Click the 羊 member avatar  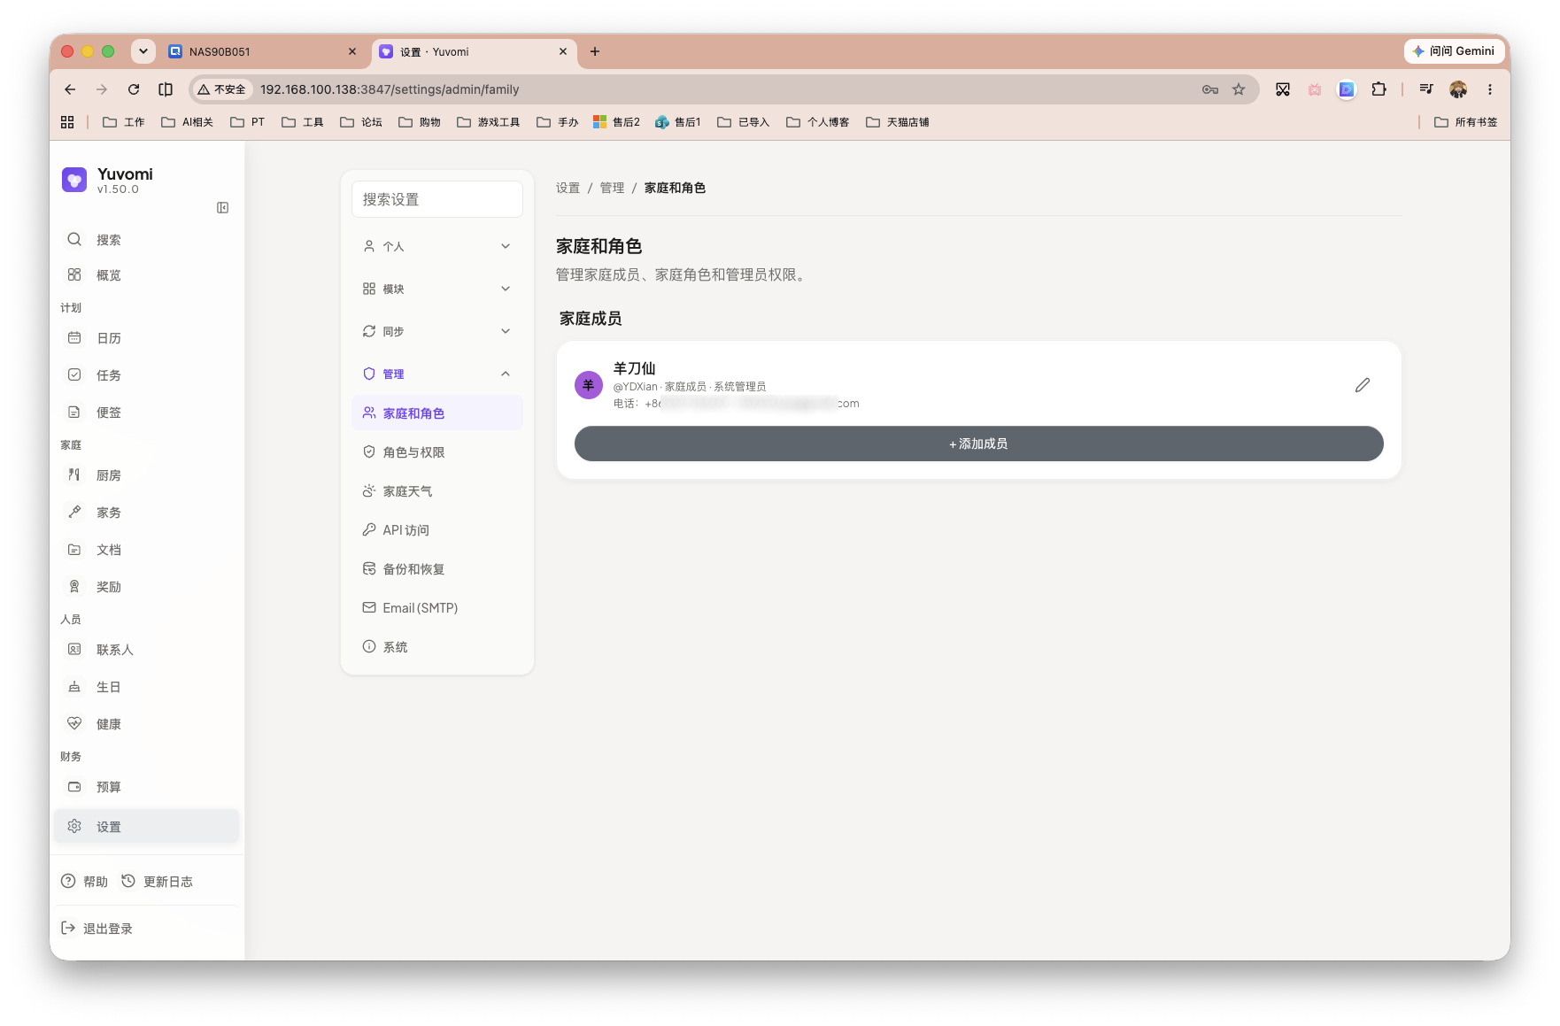[x=589, y=385]
